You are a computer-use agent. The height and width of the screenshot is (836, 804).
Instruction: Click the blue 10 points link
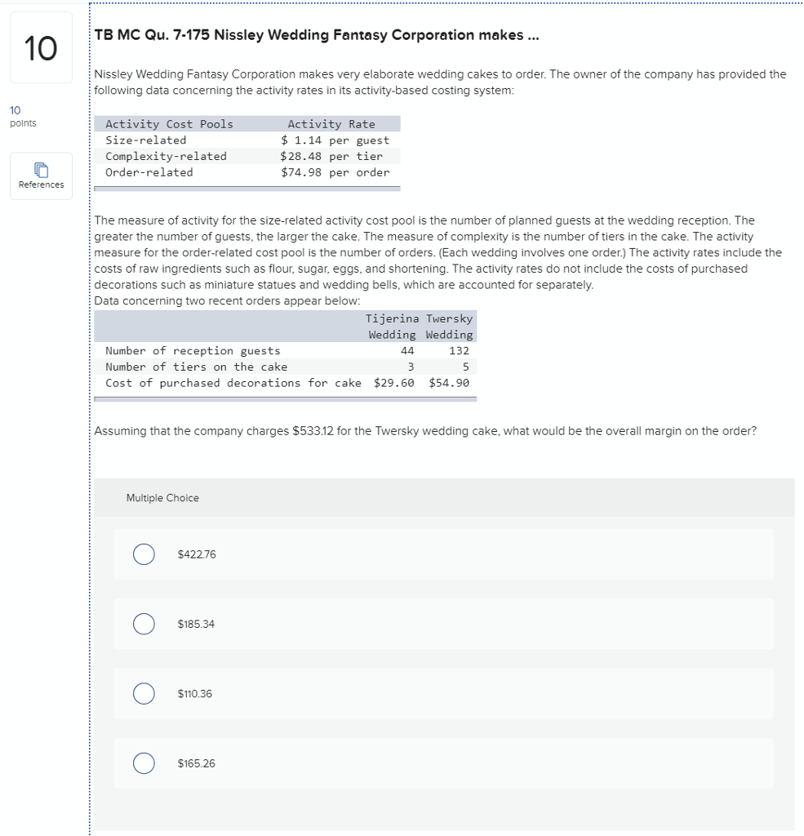coord(13,110)
